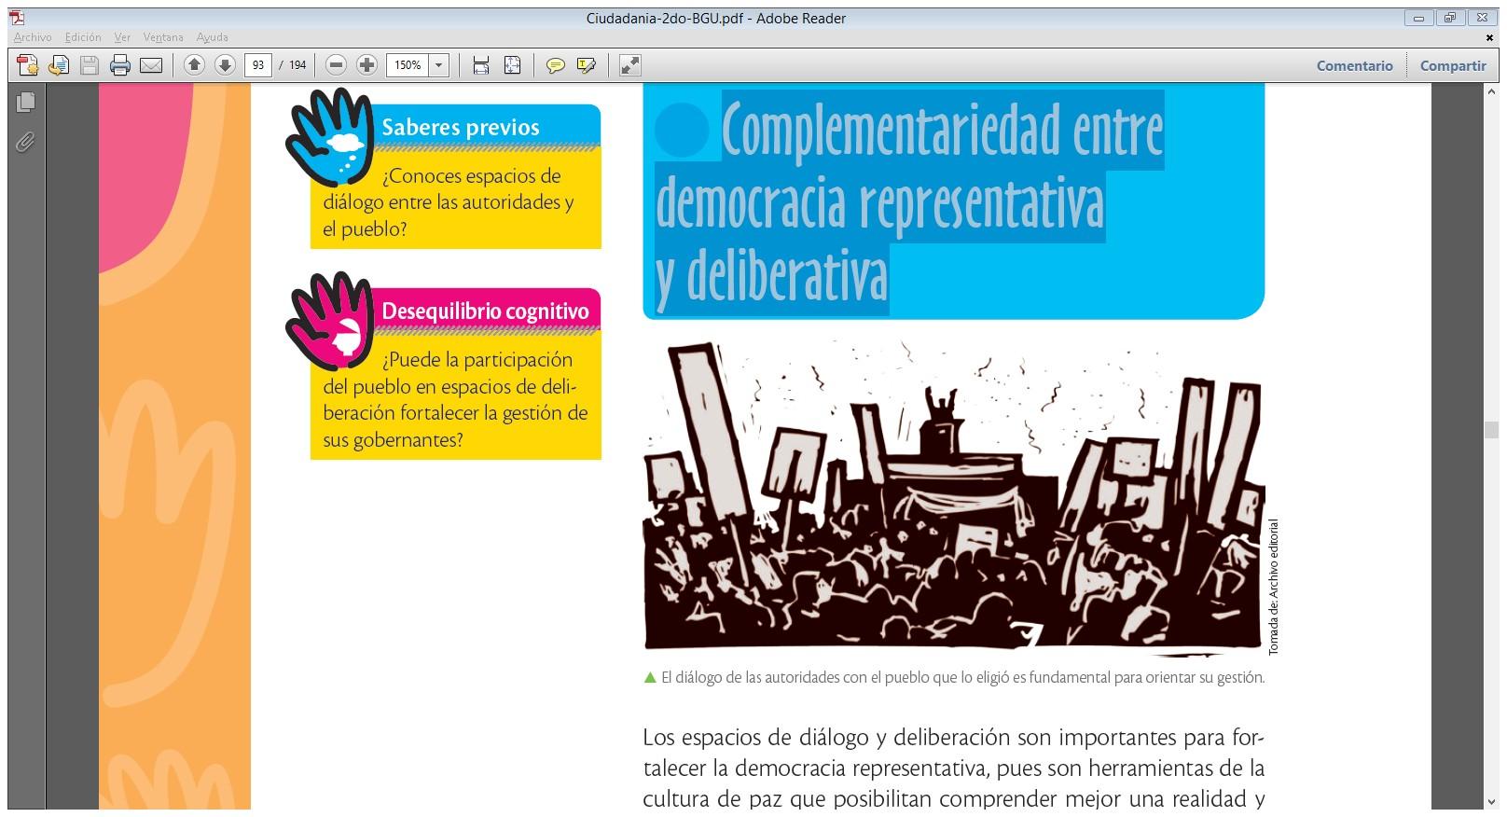Zoom in with the plus button

click(x=367, y=65)
